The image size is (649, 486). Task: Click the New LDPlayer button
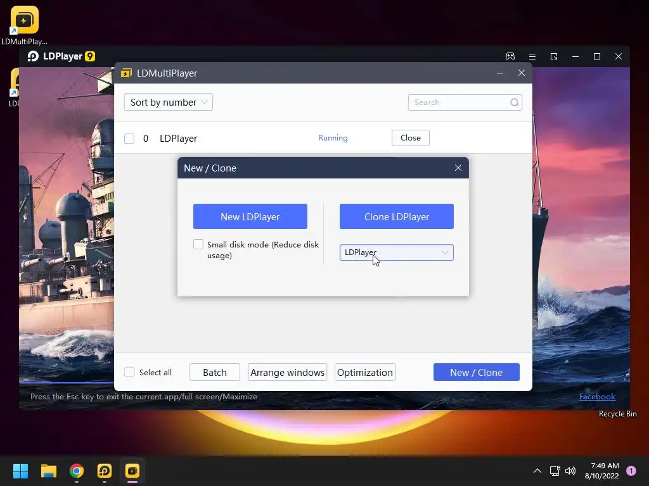(250, 216)
